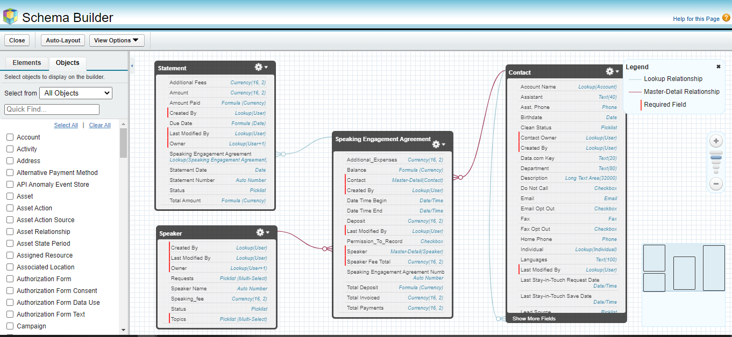Collapse the left sidebar panel arrow
This screenshot has width=732, height=337.
pos(132,65)
